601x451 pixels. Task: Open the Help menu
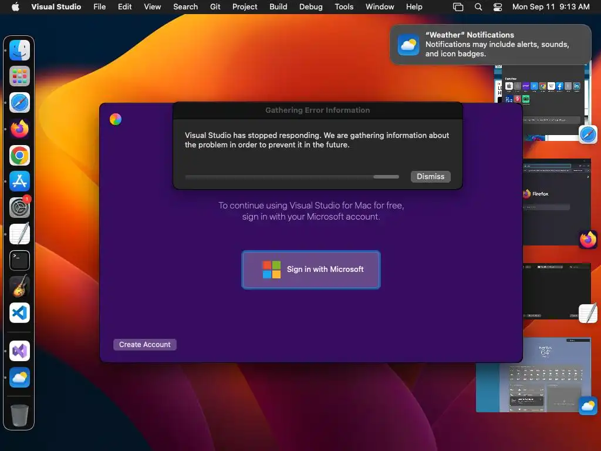(414, 6)
